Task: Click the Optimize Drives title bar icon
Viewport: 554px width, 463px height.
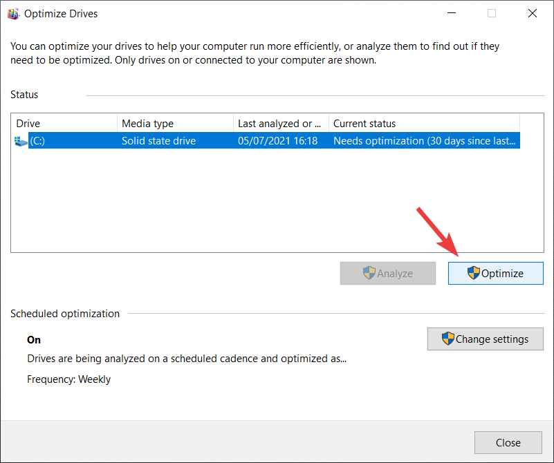Action: pyautogui.click(x=13, y=13)
